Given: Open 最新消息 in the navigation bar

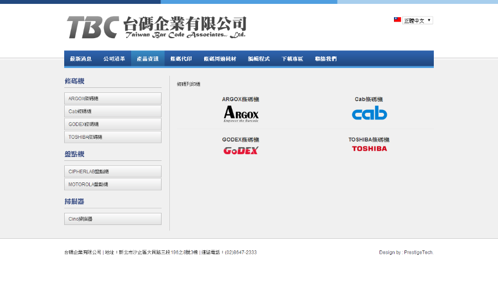Looking at the screenshot, I should point(81,59).
